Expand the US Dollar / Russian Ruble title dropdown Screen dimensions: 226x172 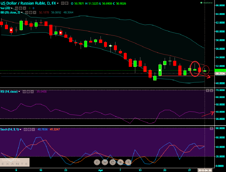[57, 3]
